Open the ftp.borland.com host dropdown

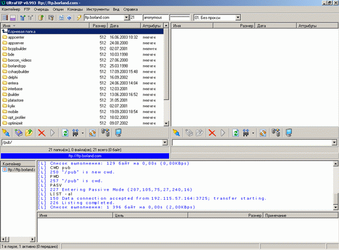tap(126, 17)
